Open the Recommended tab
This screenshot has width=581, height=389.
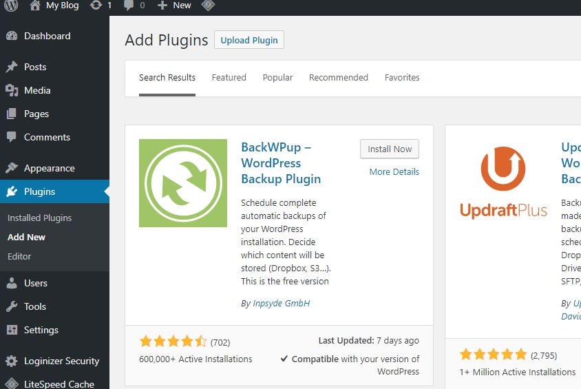339,77
